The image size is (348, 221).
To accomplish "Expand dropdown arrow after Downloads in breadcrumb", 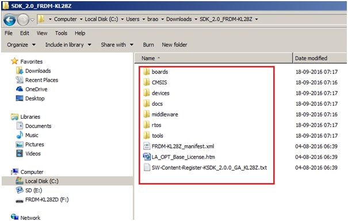I will [x=196, y=20].
